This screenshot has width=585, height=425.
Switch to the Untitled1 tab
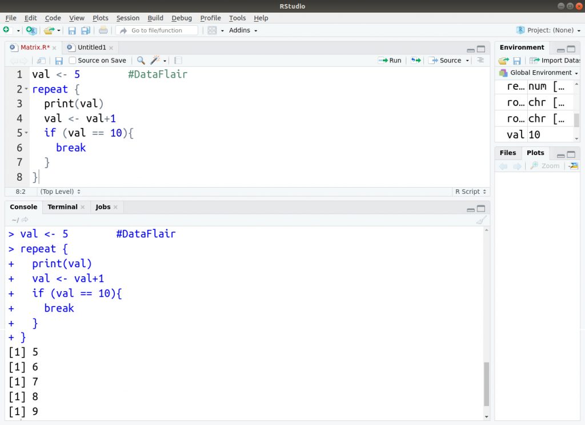pyautogui.click(x=92, y=47)
